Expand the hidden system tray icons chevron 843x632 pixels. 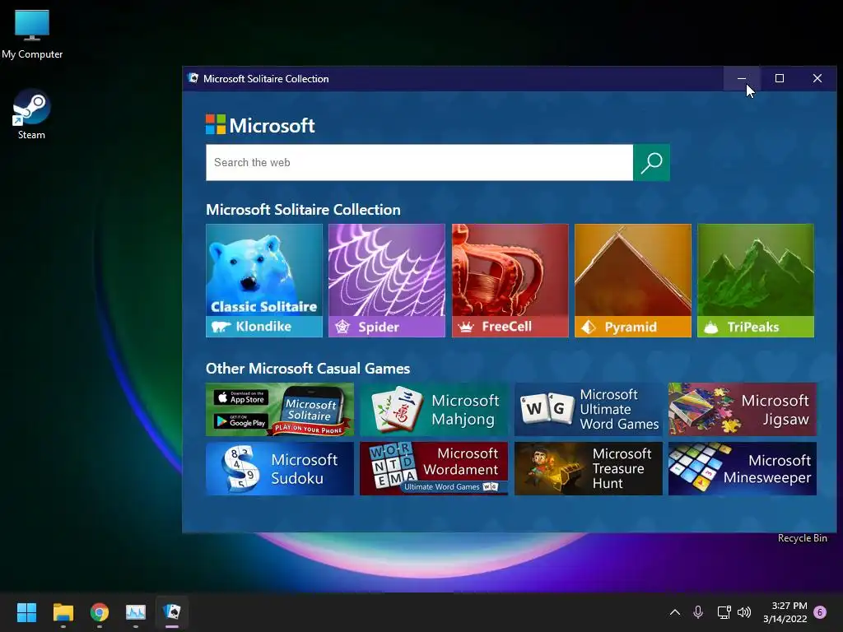(x=675, y=612)
